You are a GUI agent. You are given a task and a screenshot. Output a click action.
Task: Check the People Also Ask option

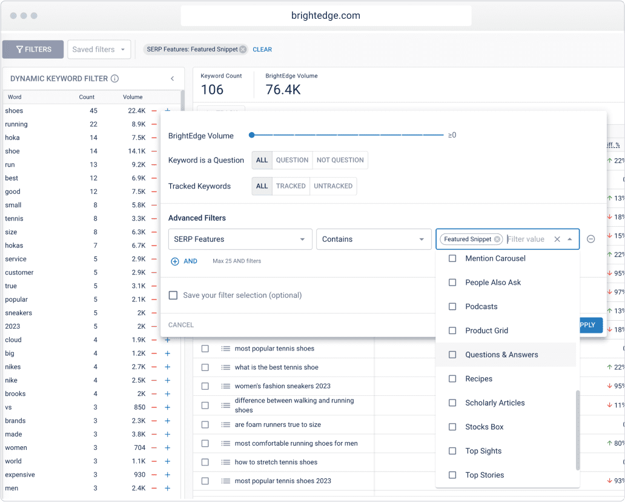(x=452, y=283)
